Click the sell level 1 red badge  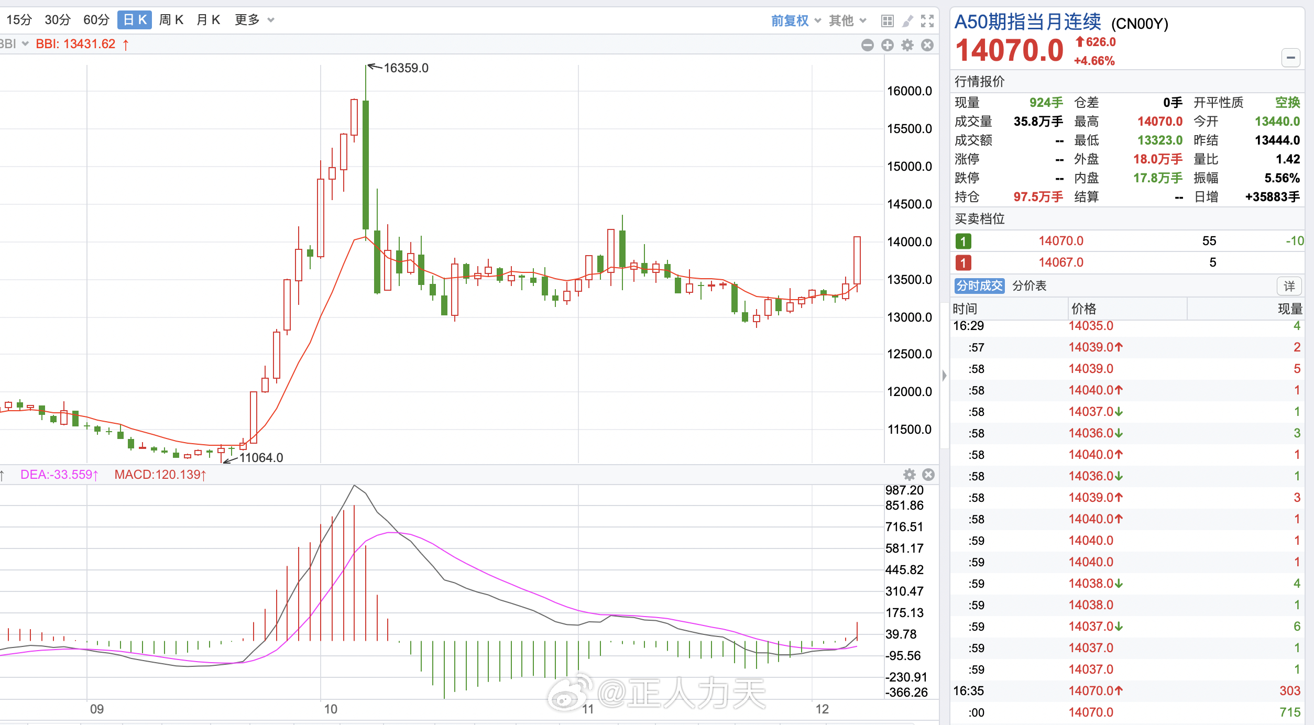963,262
